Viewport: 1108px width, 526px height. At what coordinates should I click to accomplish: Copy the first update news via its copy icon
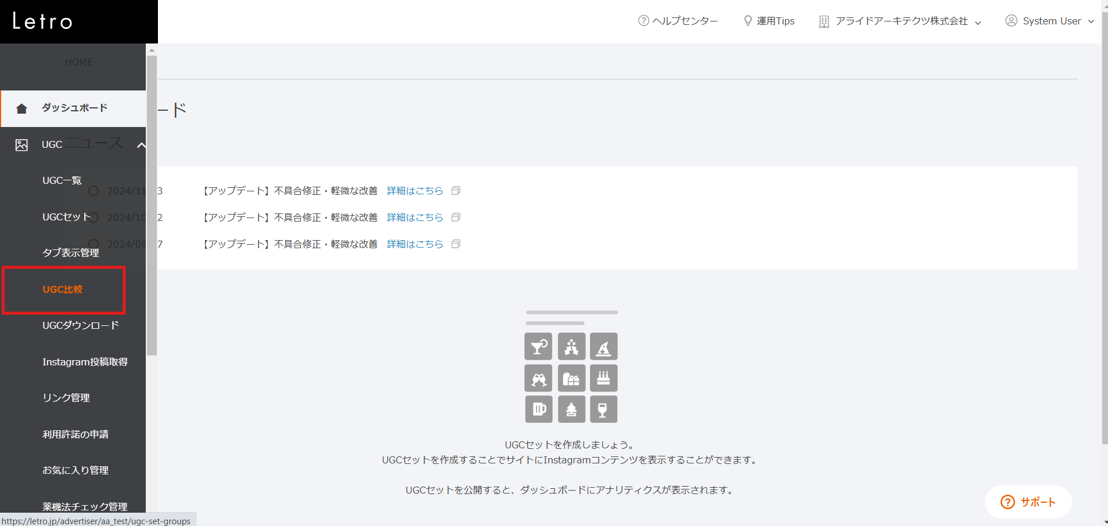[x=456, y=190]
